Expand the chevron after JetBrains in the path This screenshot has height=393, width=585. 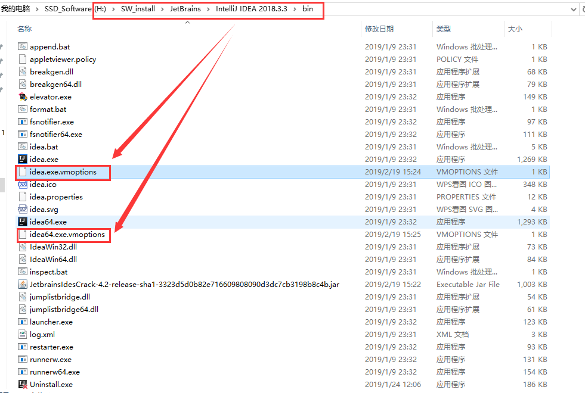[208, 9]
